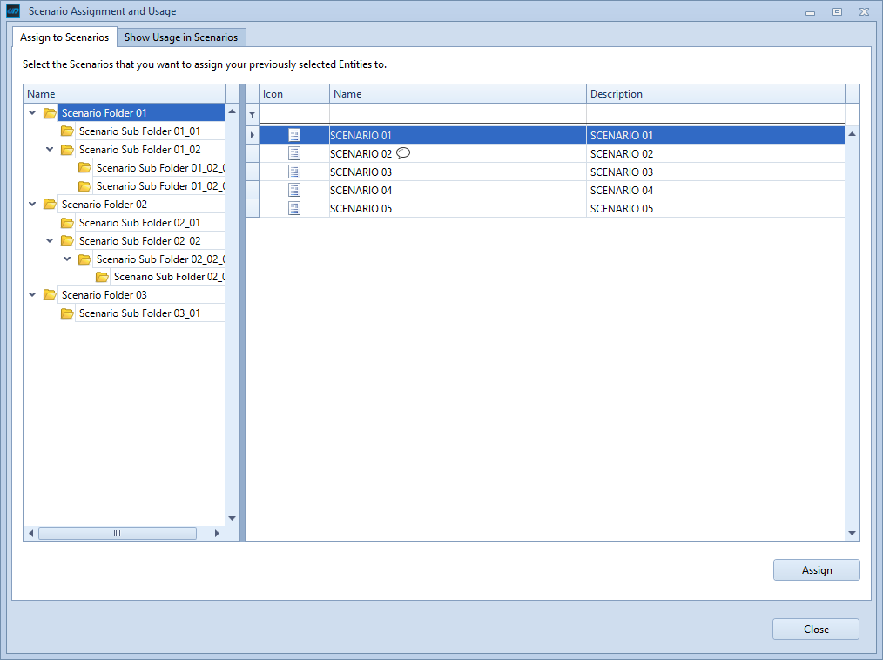The width and height of the screenshot is (883, 660).
Task: Click the document icon beside SCENARIO 05
Action: point(293,208)
